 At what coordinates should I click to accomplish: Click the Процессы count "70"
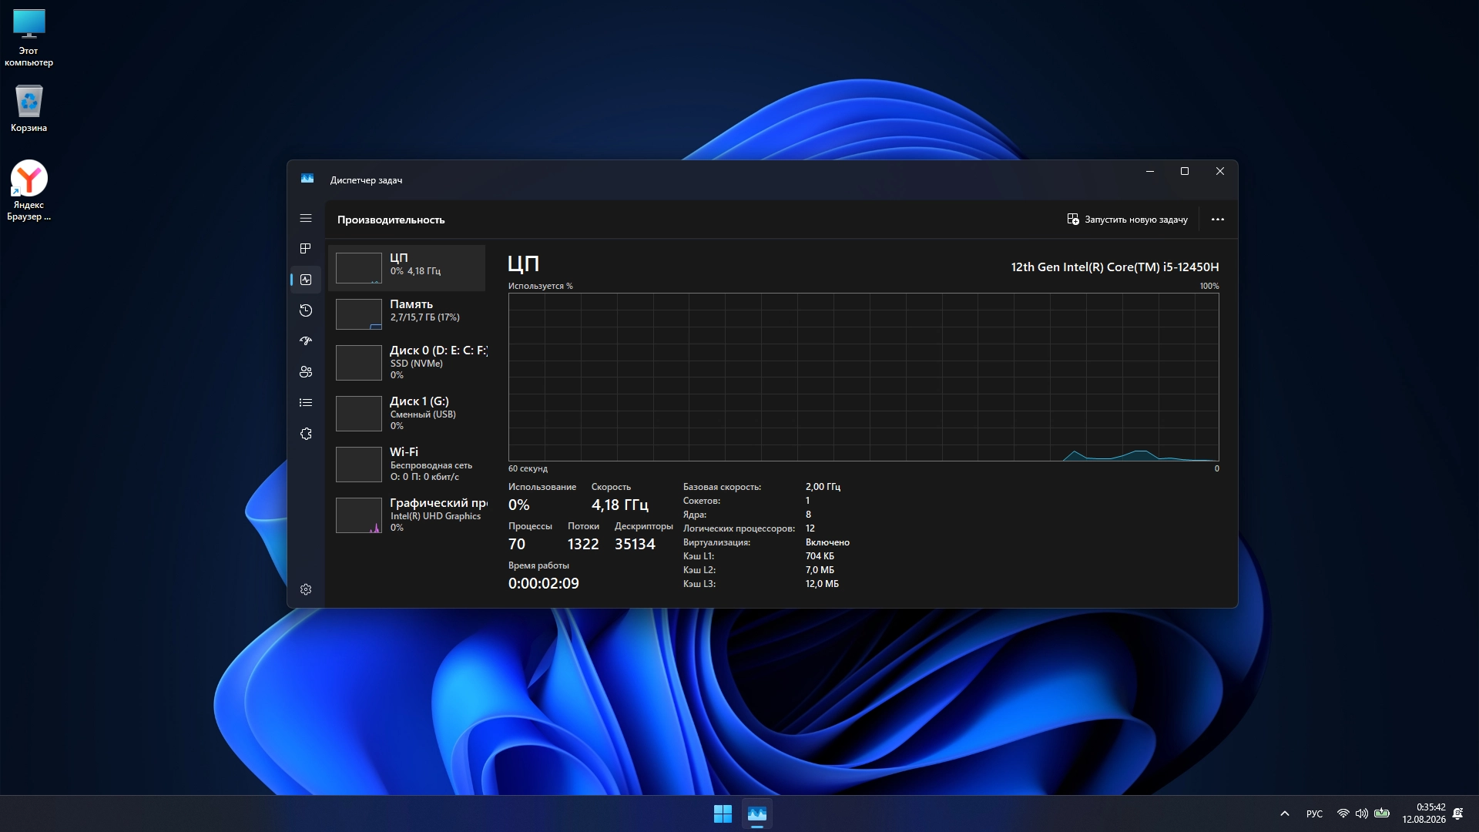point(517,545)
